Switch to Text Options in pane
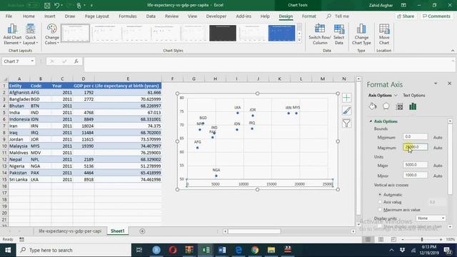Image resolution: width=457 pixels, height=257 pixels. coord(414,95)
